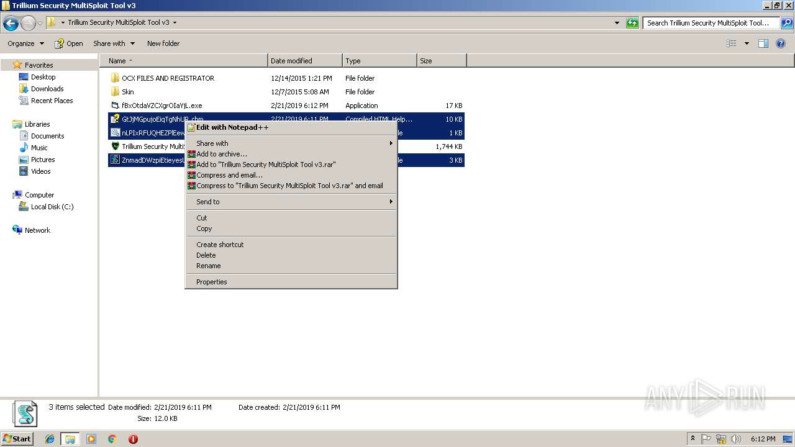The image size is (795, 447).
Task: Launch Windows Media Player from taskbar
Action: click(91, 439)
